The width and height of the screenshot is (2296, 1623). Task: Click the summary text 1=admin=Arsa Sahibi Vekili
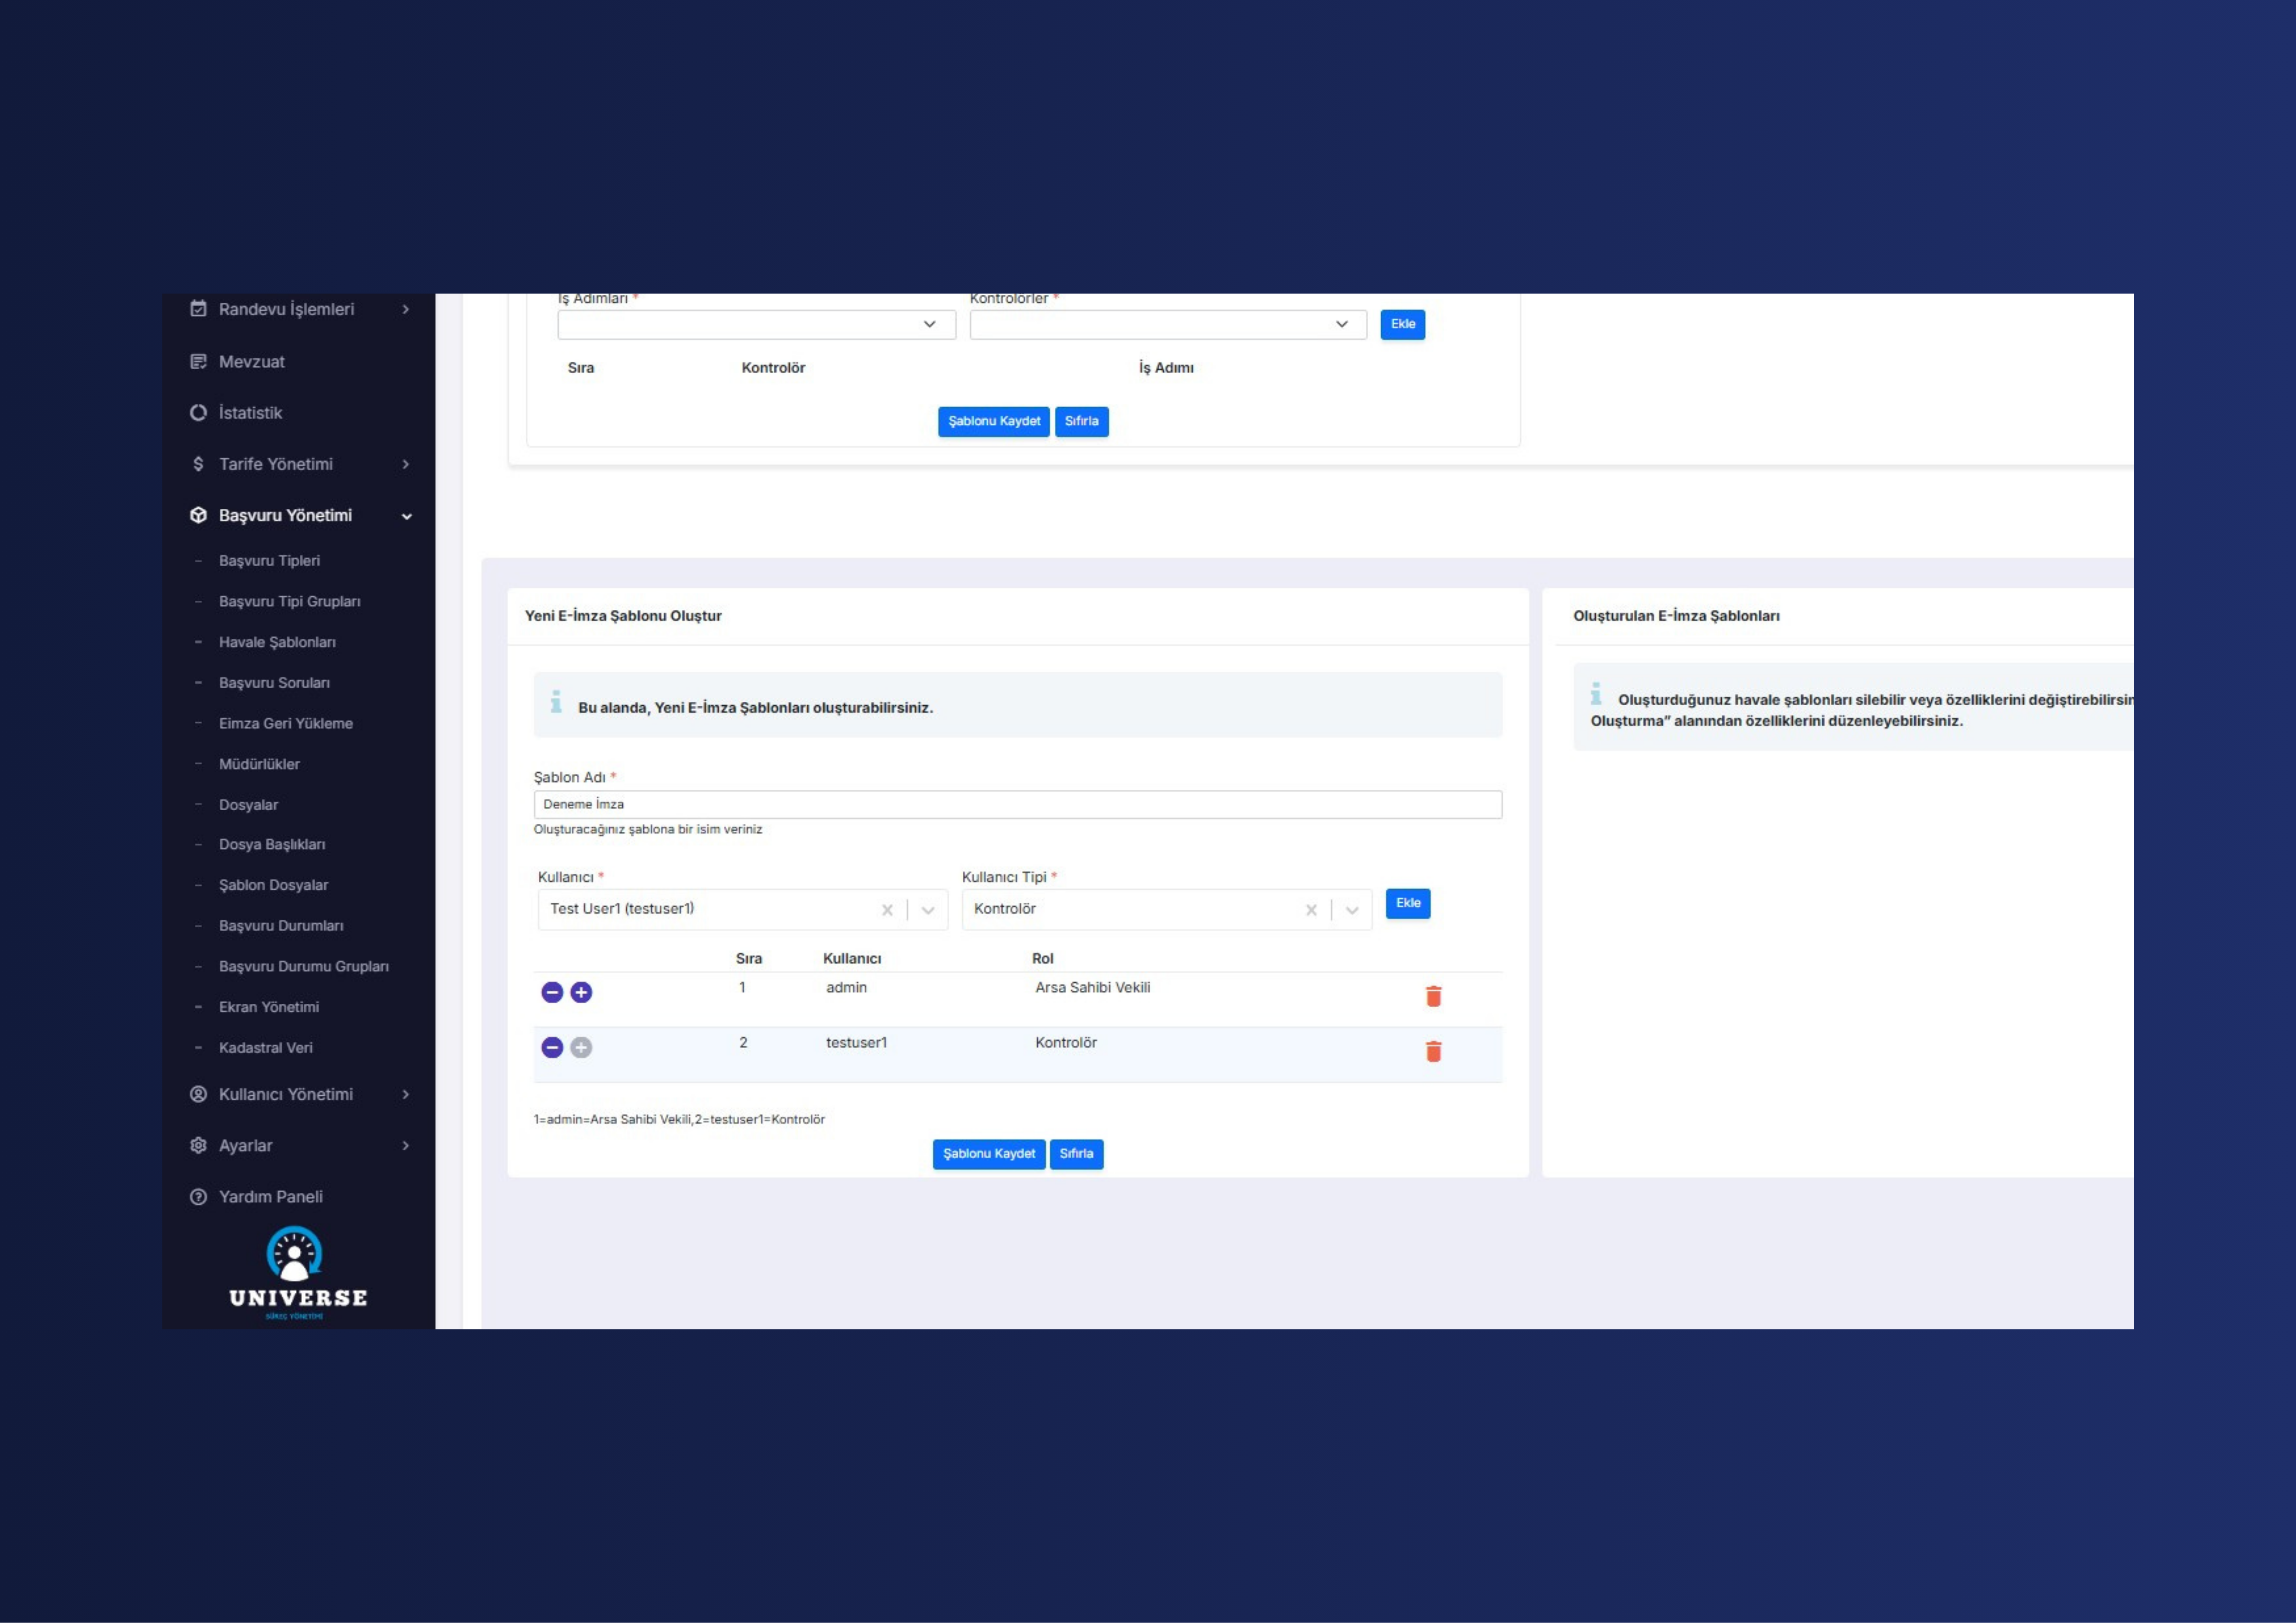[679, 1120]
